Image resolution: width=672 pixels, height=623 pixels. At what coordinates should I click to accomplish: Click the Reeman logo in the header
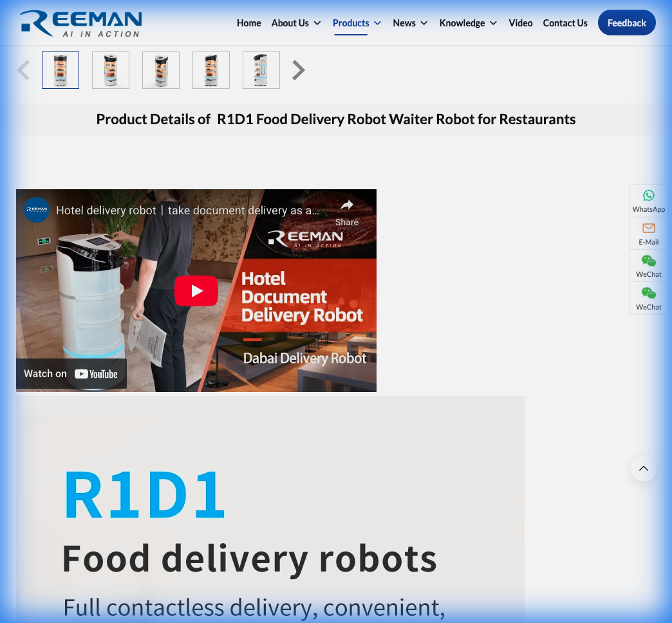80,23
